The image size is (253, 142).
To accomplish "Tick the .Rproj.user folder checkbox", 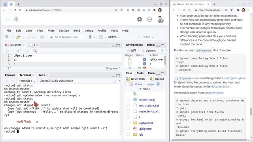I will click(128, 123).
